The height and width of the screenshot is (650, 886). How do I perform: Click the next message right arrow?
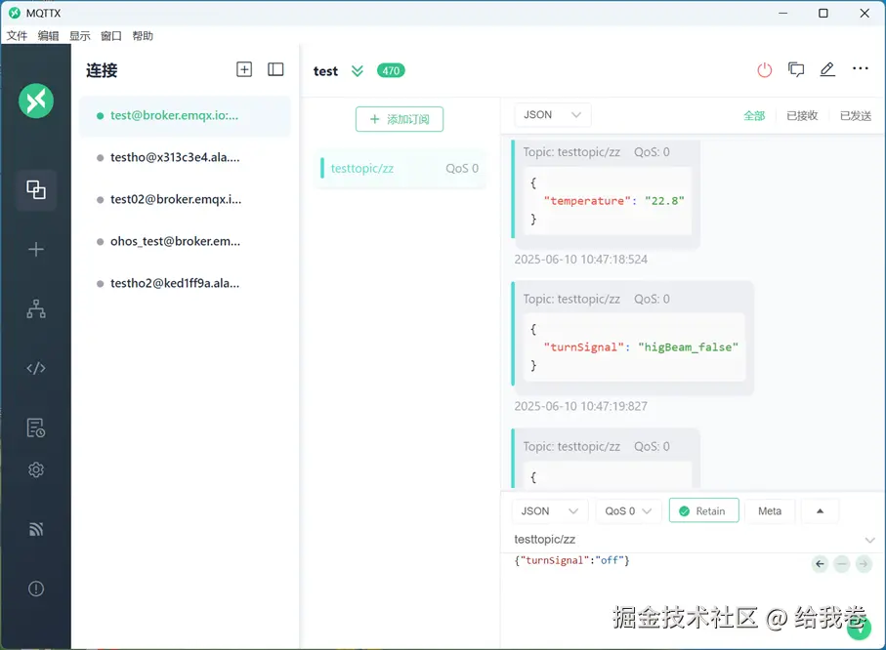864,563
